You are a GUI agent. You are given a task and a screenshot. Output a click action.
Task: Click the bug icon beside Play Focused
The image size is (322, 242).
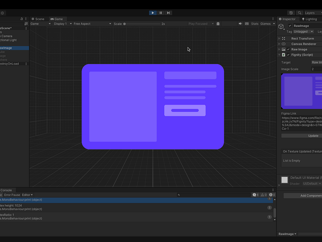[218, 23]
